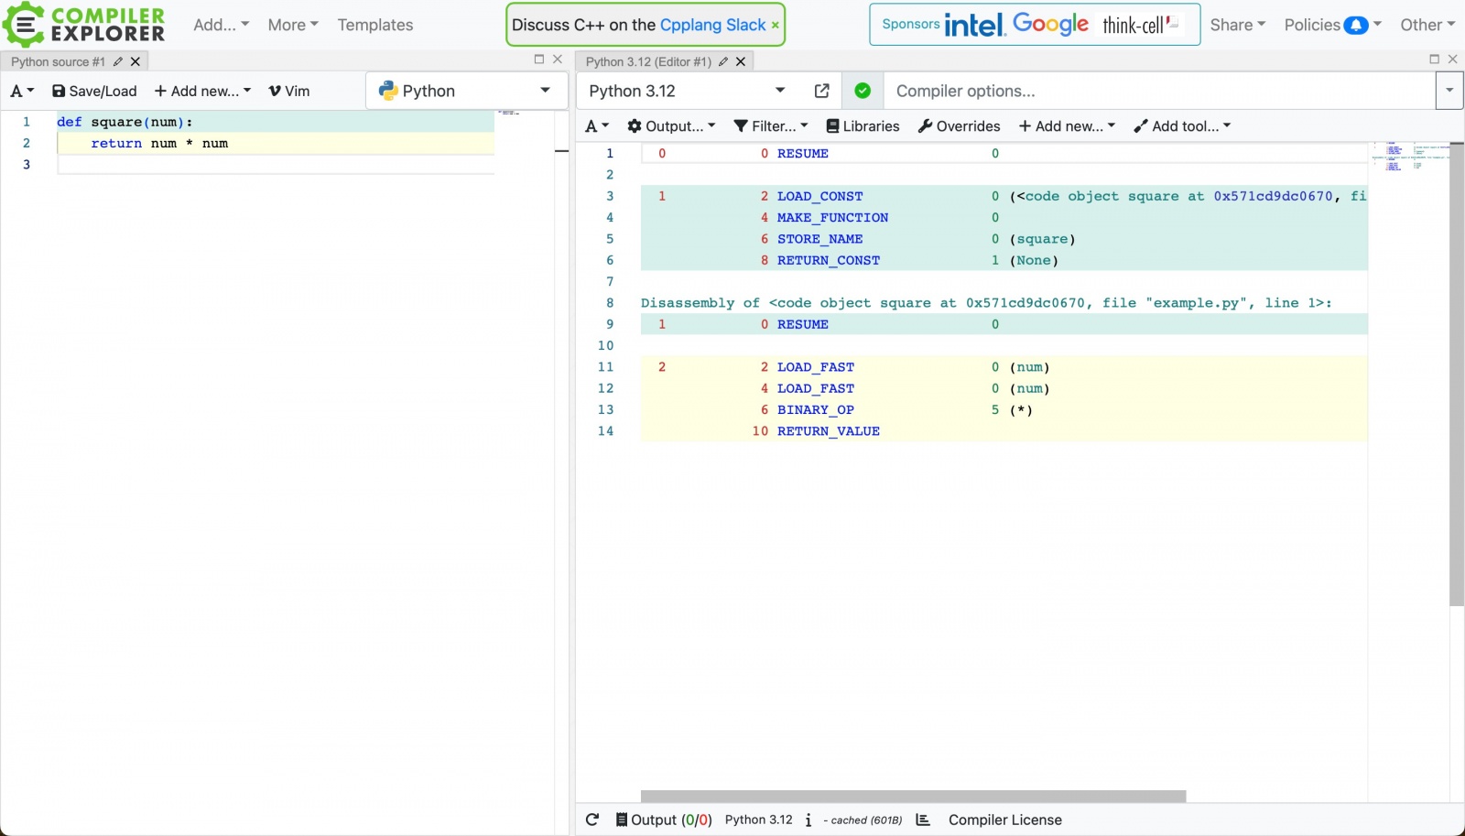Select the Python 3.12 (Editor #1) tab
1465x836 pixels.
click(x=648, y=61)
